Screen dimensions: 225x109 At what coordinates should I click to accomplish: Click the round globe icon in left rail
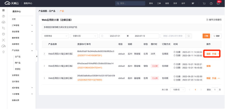click(x=4, y=34)
